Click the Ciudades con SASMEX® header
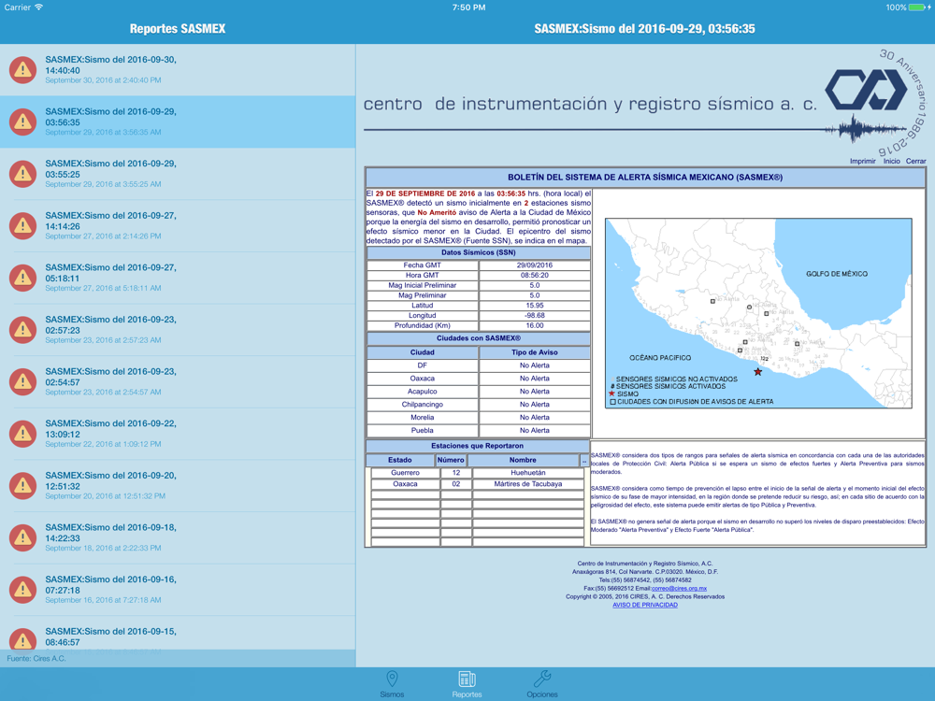Image resolution: width=935 pixels, height=701 pixels. click(x=478, y=338)
